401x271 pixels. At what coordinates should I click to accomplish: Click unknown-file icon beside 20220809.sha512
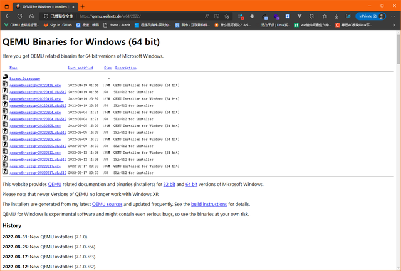(x=5, y=145)
